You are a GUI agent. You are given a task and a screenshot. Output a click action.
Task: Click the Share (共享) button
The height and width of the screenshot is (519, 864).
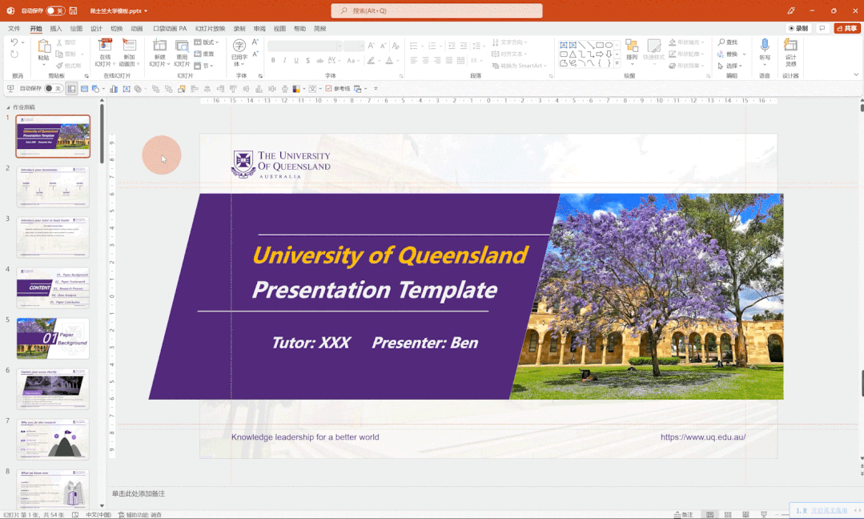pos(847,28)
